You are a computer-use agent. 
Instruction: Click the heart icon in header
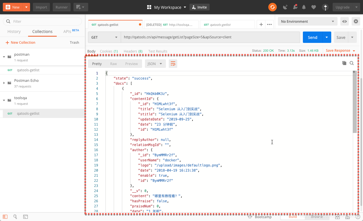(x=313, y=7)
